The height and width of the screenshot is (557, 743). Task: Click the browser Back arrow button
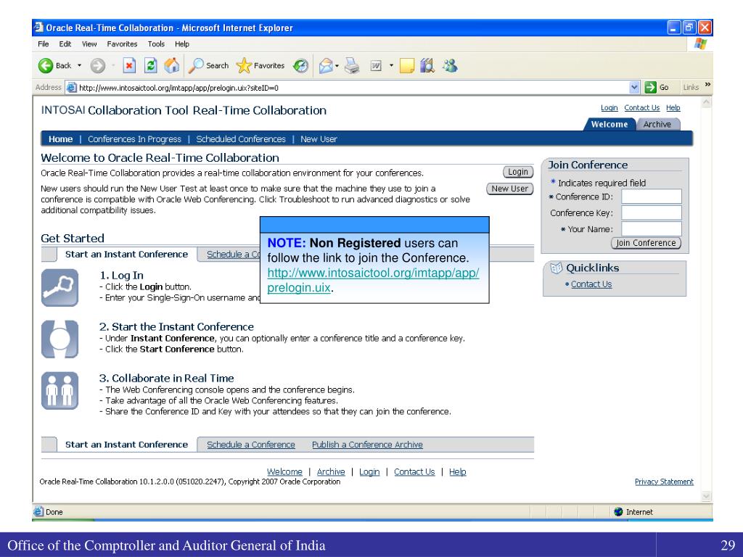click(x=46, y=65)
